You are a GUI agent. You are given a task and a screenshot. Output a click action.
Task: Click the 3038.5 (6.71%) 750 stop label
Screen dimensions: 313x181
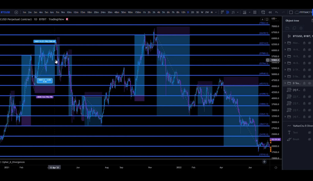45,97
